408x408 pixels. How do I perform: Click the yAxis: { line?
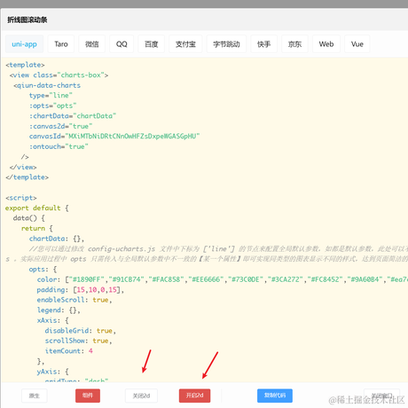point(52,372)
